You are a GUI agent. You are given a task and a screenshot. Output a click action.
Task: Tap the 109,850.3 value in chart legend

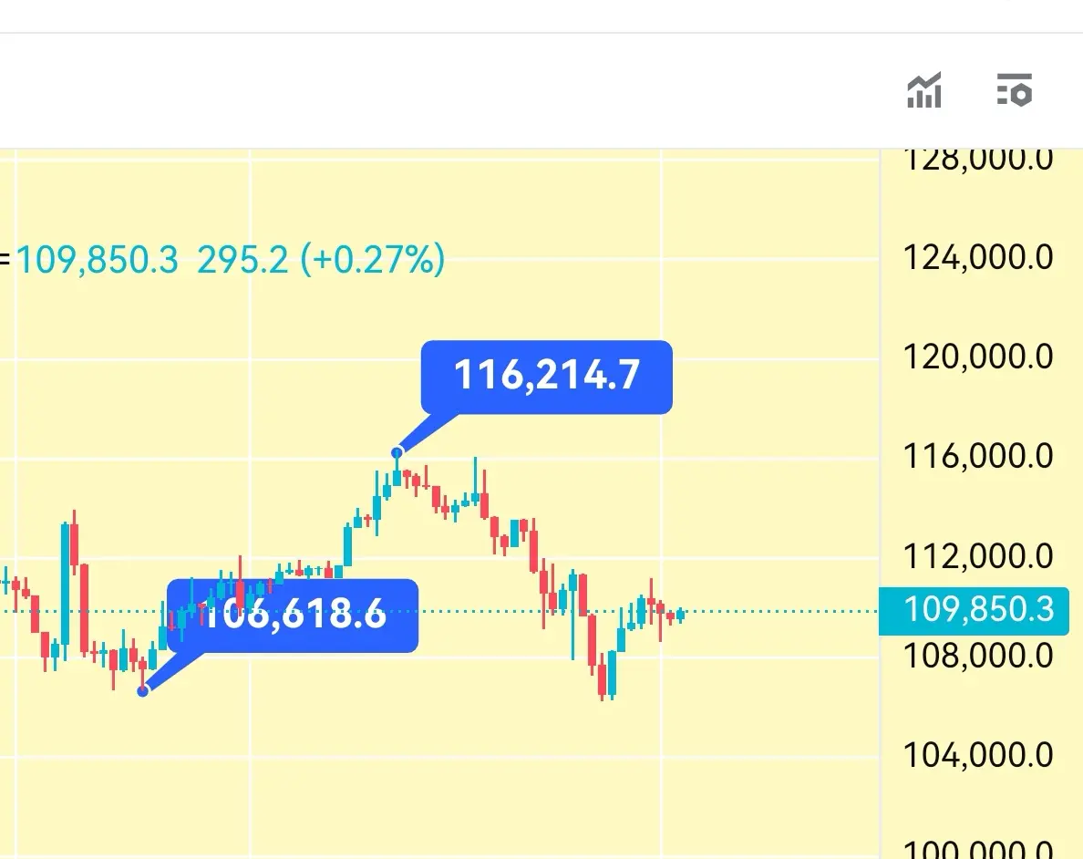point(98,261)
